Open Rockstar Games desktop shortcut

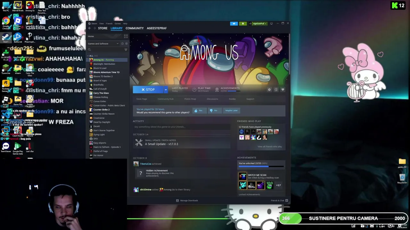pyautogui.click(x=6, y=85)
